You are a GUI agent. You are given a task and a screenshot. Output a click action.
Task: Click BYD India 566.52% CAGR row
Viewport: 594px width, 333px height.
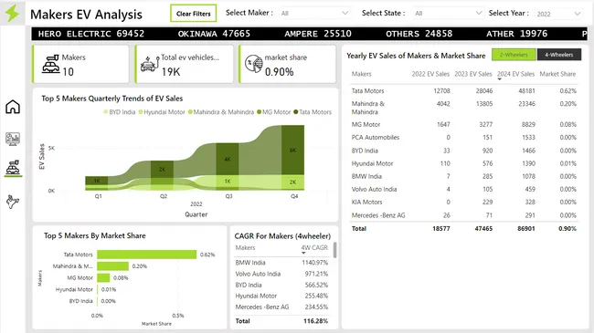[x=281, y=285]
